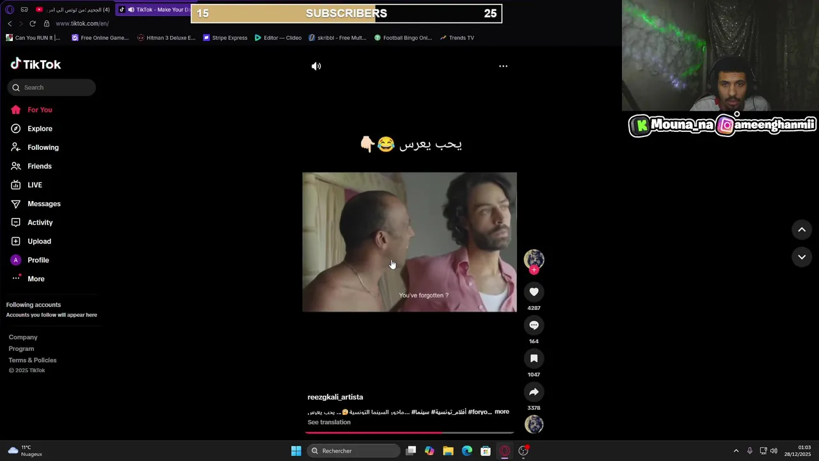Open Copilot from taskbar
This screenshot has height=461, width=819.
coord(429,451)
